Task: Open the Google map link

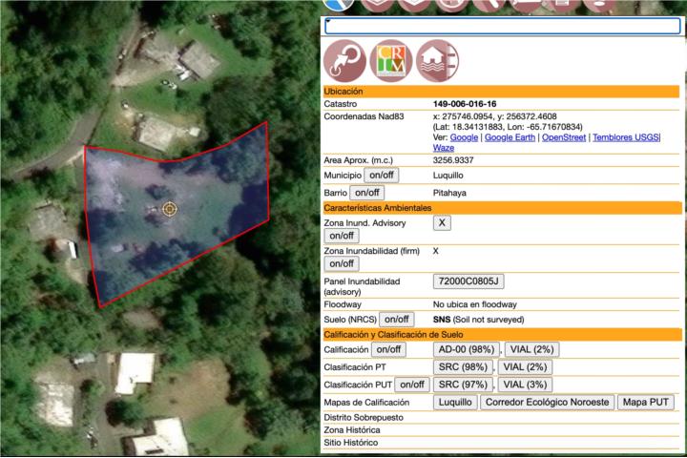Action: (x=464, y=137)
